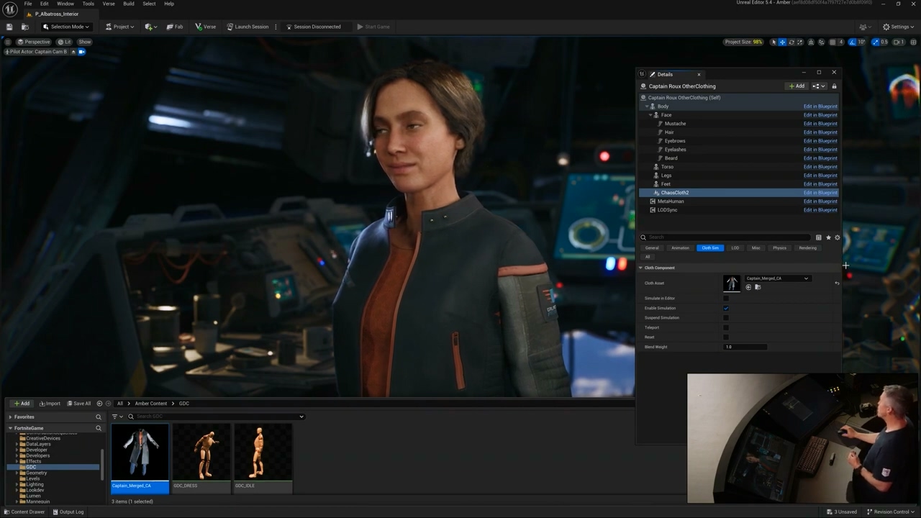Reset Cloth Asset to default arrow
The image size is (921, 518).
(837, 283)
